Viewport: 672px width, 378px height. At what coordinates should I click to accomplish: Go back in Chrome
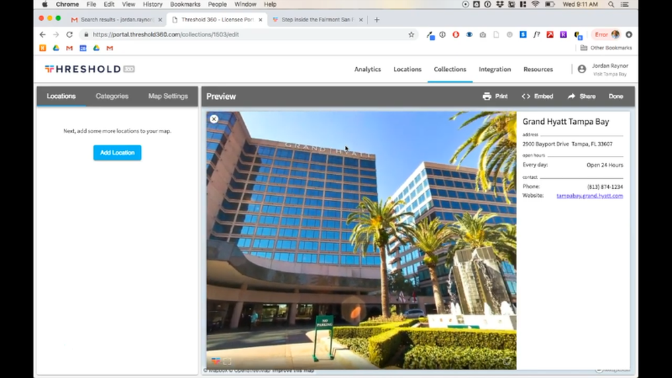[42, 34]
